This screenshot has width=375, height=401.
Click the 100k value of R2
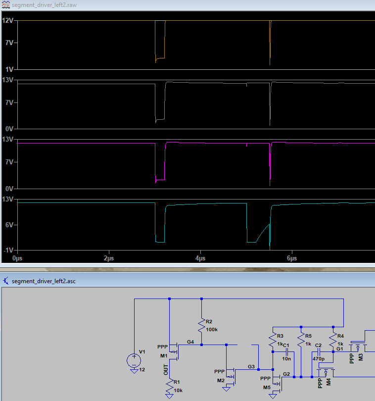tap(212, 329)
